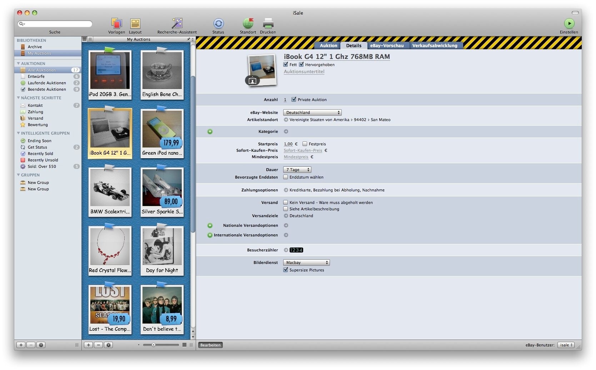Collapse the NÄCHSTE SCHRITTE section
Image resolution: width=596 pixels, height=370 pixels.
click(x=18, y=98)
